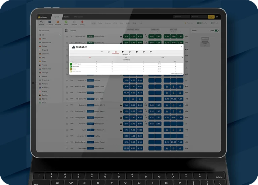Viewport: 258px width, 185px height.
Task: Select the Tennis sport icon
Action: pos(66,23)
